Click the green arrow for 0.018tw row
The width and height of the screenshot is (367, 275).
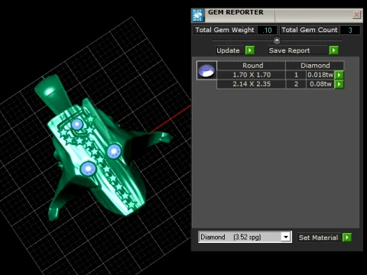(x=339, y=75)
